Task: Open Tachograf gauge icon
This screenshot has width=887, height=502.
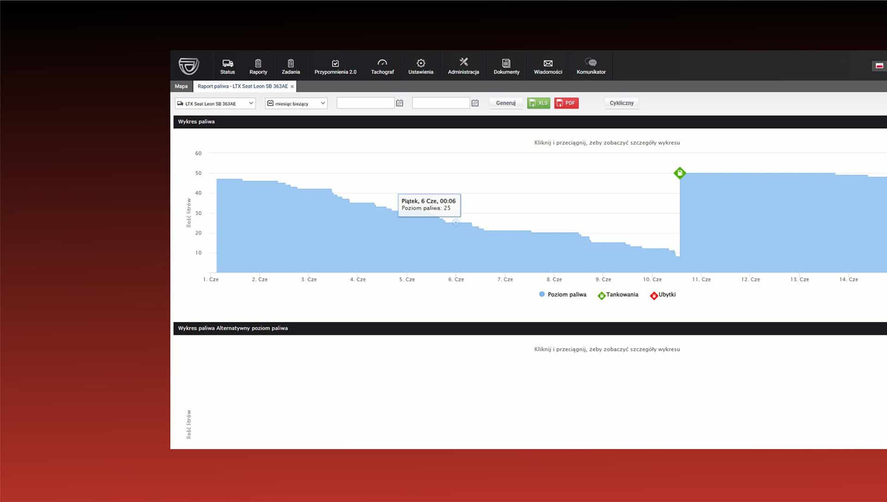Action: click(x=382, y=62)
